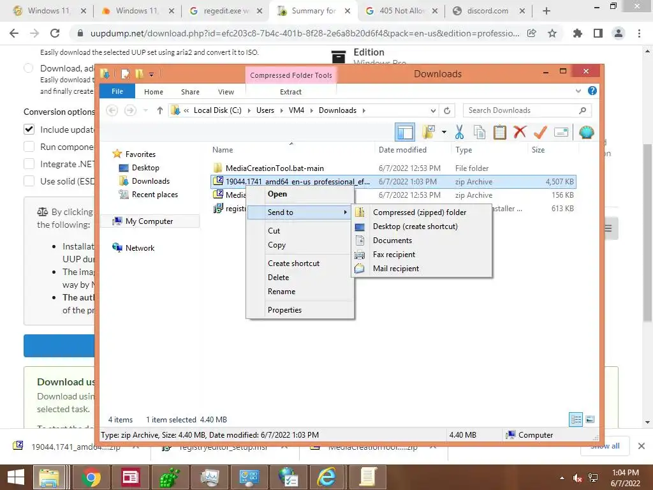
Task: Toggle the preview pane layout icon
Action: tap(405, 133)
